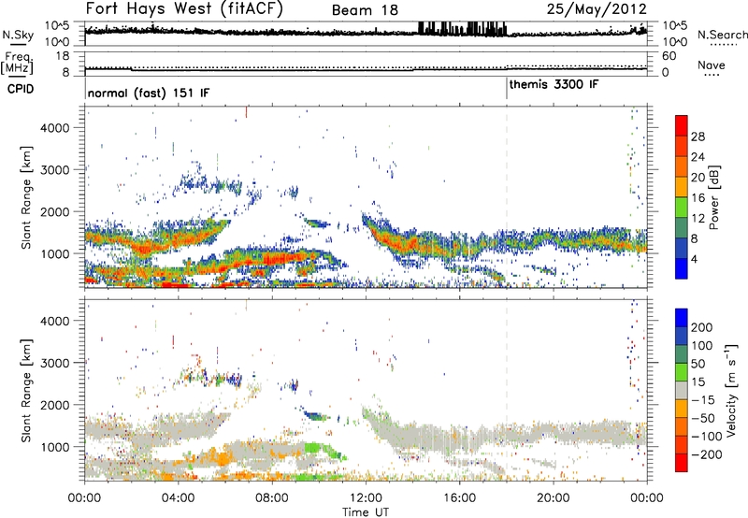Click the '16:00' time tick label
The height and width of the screenshot is (518, 748).
point(459,498)
